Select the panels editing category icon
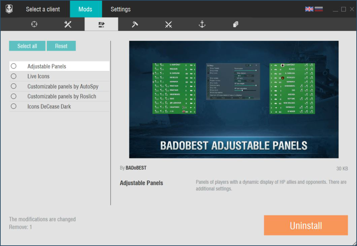 point(101,24)
